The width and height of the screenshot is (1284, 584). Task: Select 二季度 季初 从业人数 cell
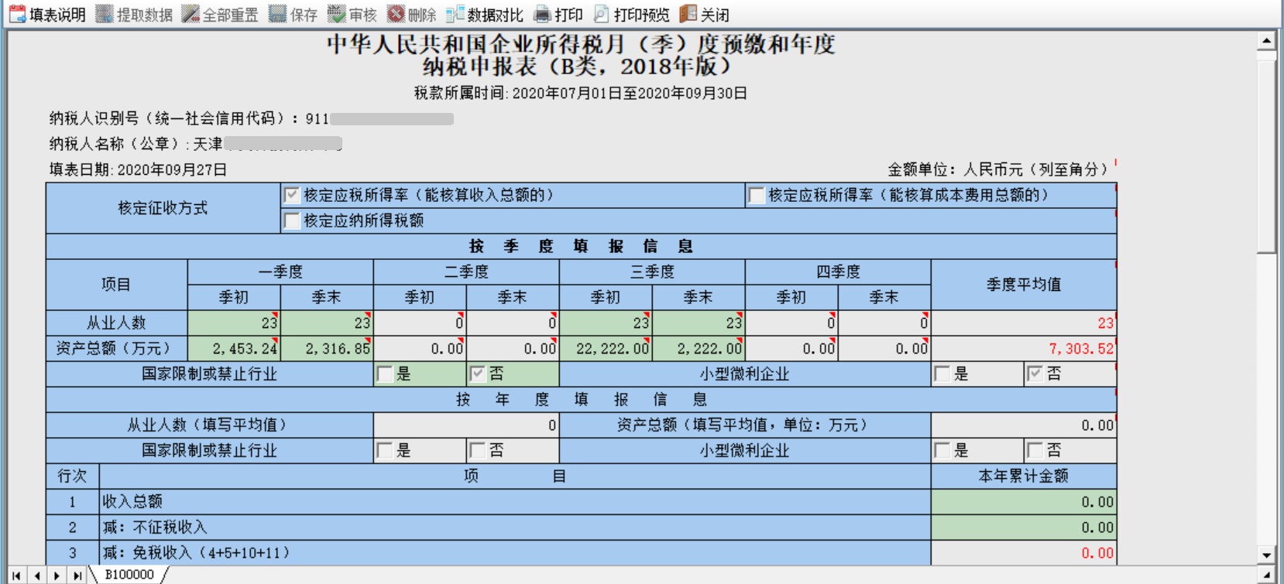pos(420,323)
